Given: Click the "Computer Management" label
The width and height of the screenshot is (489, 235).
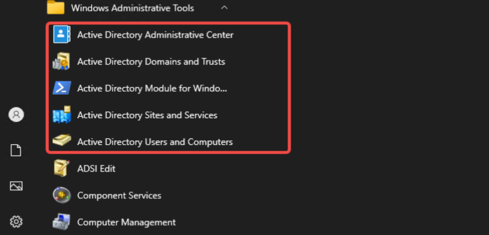Looking at the screenshot, I should pyautogui.click(x=126, y=222).
